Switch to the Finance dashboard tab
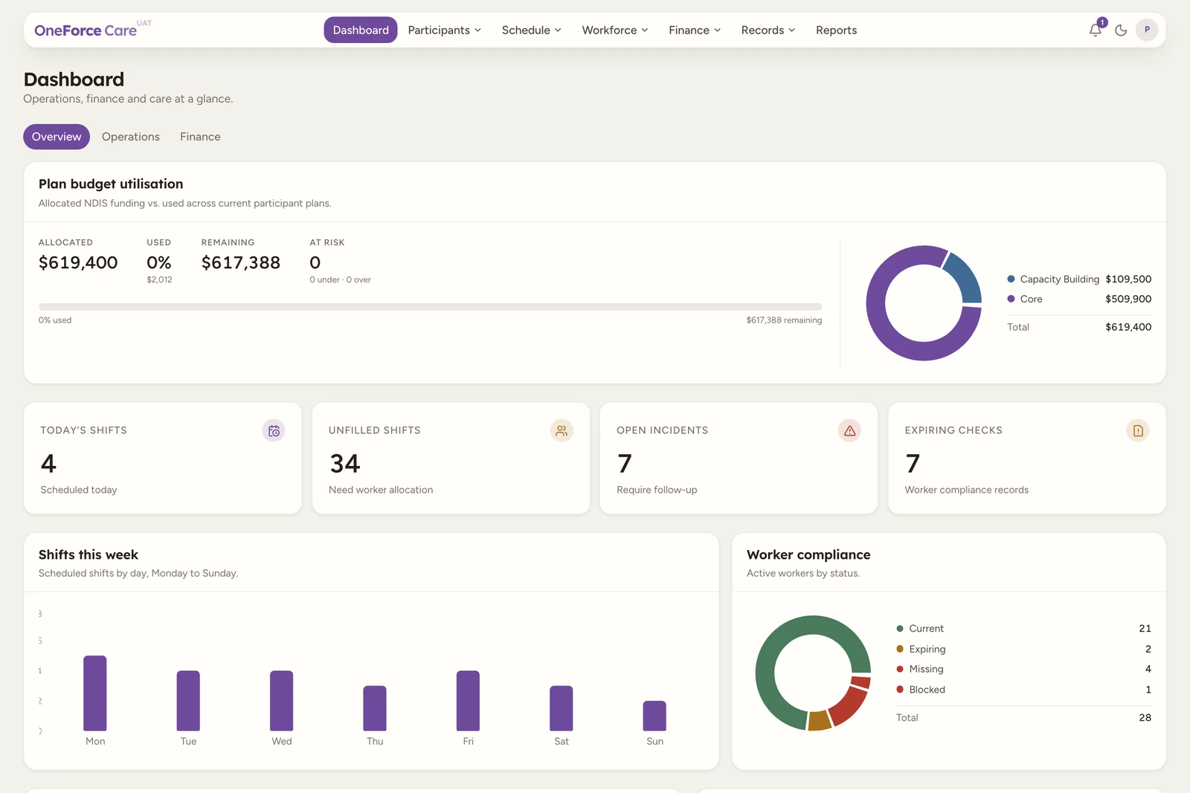The height and width of the screenshot is (793, 1190). [x=200, y=137]
